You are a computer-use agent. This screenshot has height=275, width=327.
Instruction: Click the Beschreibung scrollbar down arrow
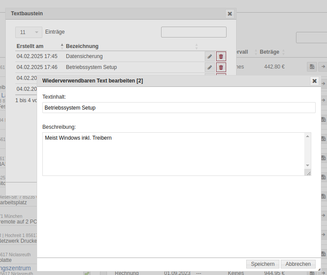(308, 165)
